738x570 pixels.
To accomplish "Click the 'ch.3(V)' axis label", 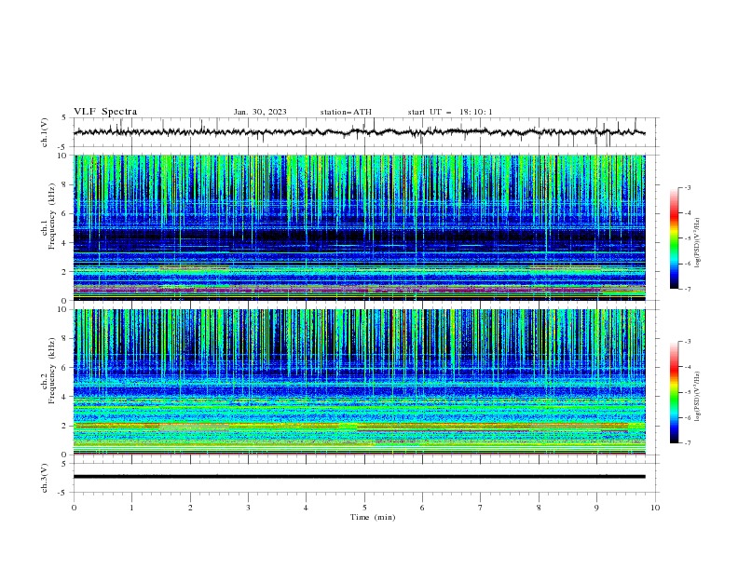I will tap(45, 478).
